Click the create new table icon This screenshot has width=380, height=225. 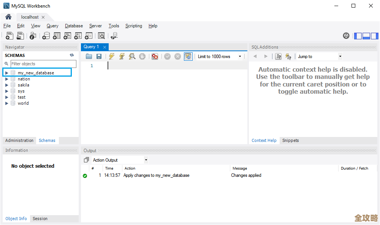coord(57,36)
